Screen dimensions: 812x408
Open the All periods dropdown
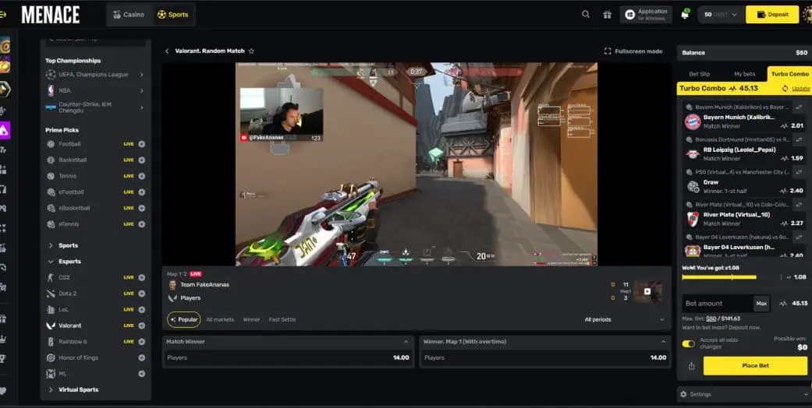(x=624, y=319)
